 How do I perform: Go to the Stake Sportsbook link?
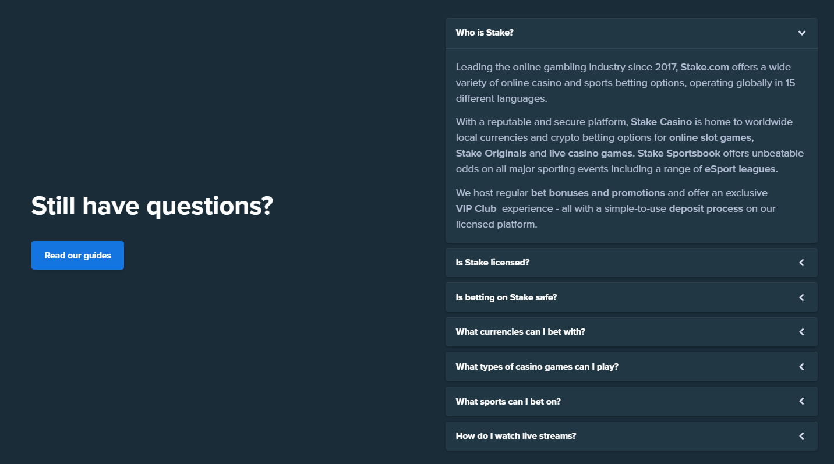(679, 154)
